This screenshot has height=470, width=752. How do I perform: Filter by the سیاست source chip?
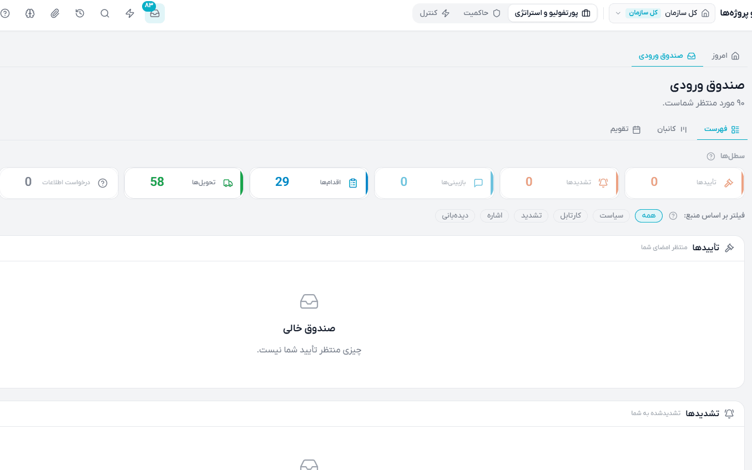click(x=610, y=216)
